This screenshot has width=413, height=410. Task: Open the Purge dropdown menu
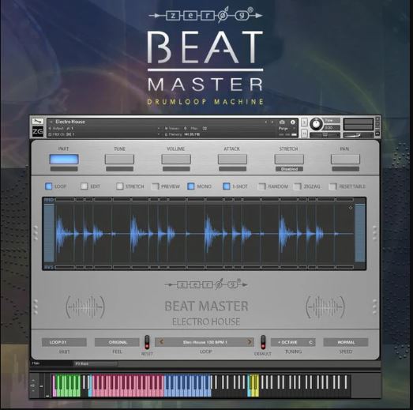coord(287,128)
